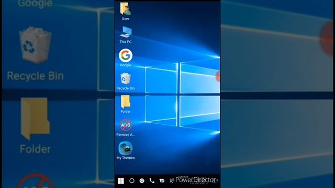Open the Windows Start menu button in the taskbar
The image size is (335, 188).
point(121,181)
